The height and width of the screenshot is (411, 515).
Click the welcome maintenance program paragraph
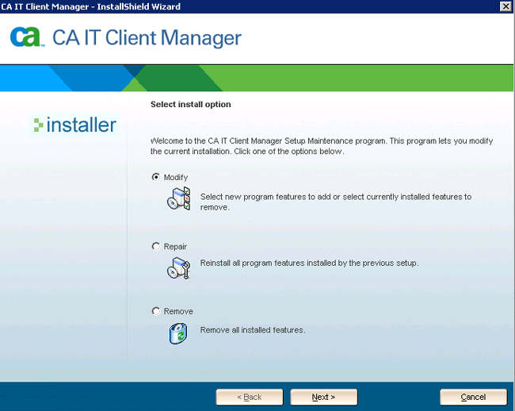coord(322,146)
